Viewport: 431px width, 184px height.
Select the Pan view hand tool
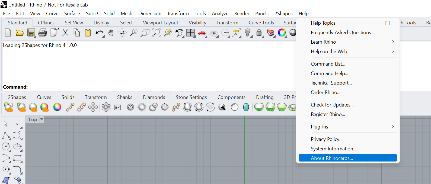[x=111, y=33]
